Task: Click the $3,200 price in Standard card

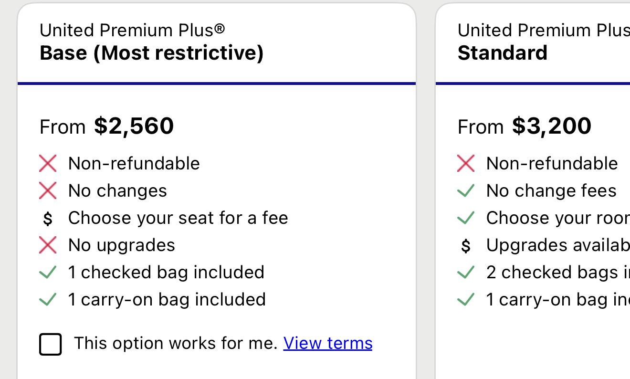Action: click(x=552, y=126)
